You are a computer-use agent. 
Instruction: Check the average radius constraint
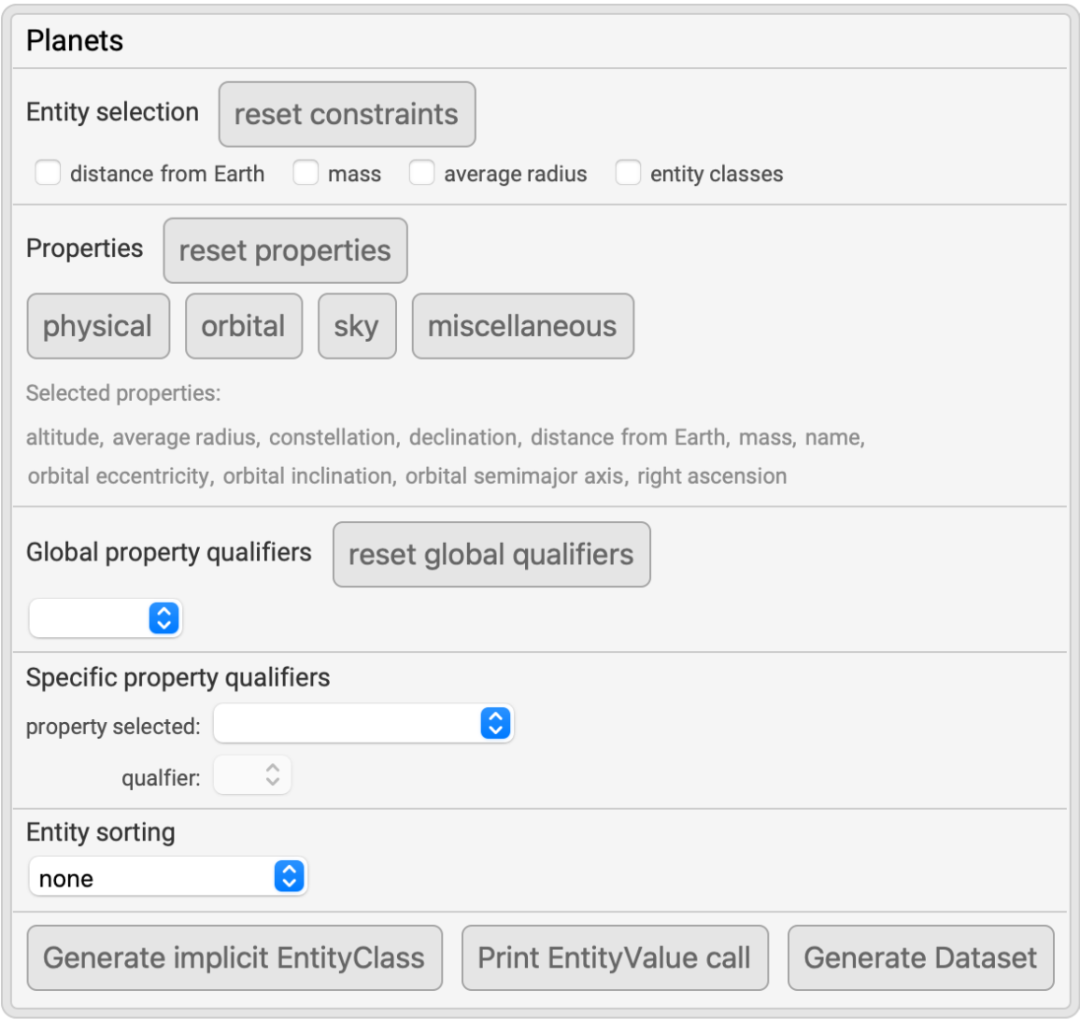click(x=421, y=173)
